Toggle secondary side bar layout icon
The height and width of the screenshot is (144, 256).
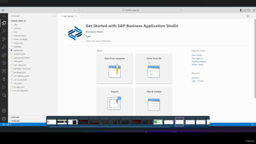click(249, 10)
